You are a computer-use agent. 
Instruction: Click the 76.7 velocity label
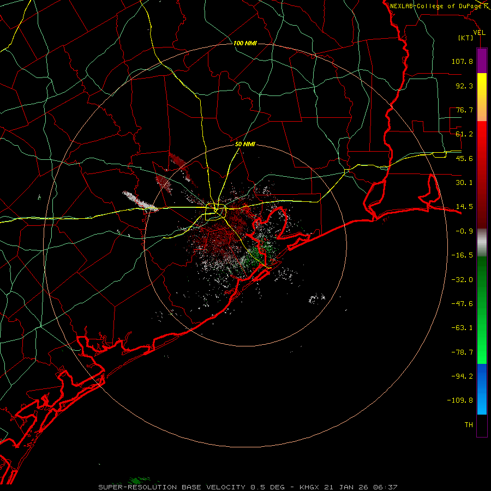464,110
